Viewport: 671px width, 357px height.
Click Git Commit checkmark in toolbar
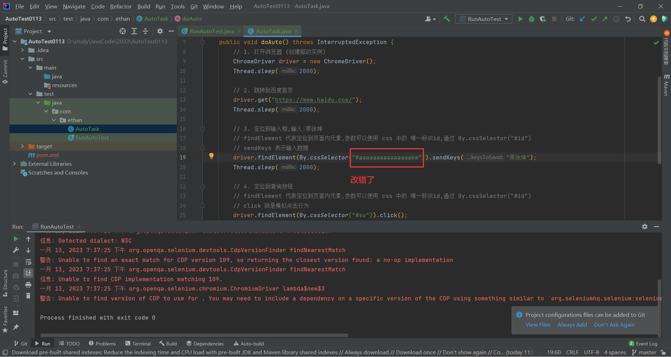click(x=594, y=19)
